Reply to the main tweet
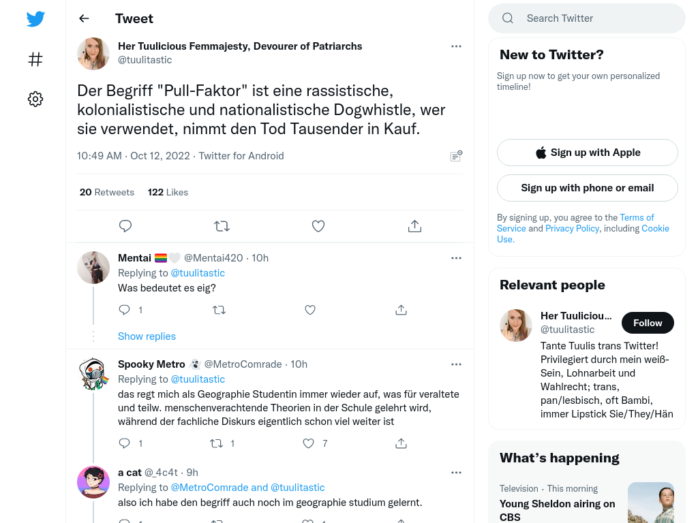The width and height of the screenshot is (698, 523). [125, 226]
